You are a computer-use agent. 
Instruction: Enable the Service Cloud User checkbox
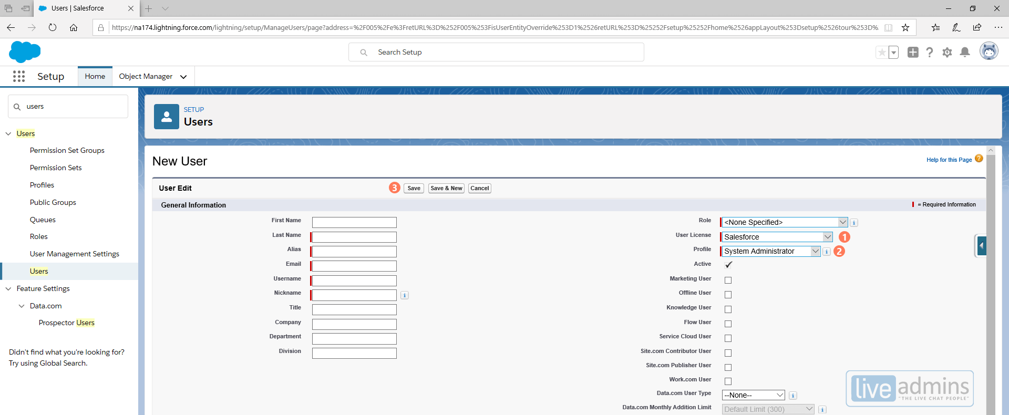pos(728,338)
